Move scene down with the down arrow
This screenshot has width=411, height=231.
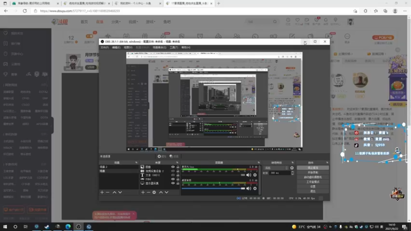[120, 192]
